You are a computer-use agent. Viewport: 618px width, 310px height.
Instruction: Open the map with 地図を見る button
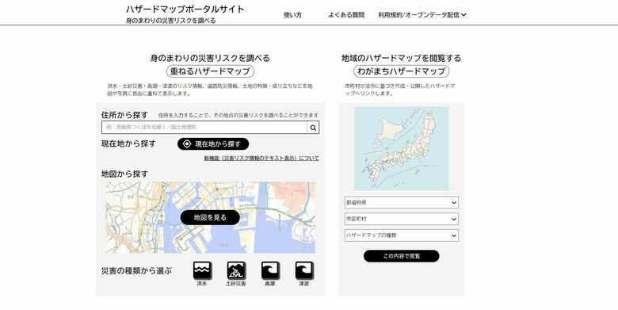pyautogui.click(x=210, y=218)
